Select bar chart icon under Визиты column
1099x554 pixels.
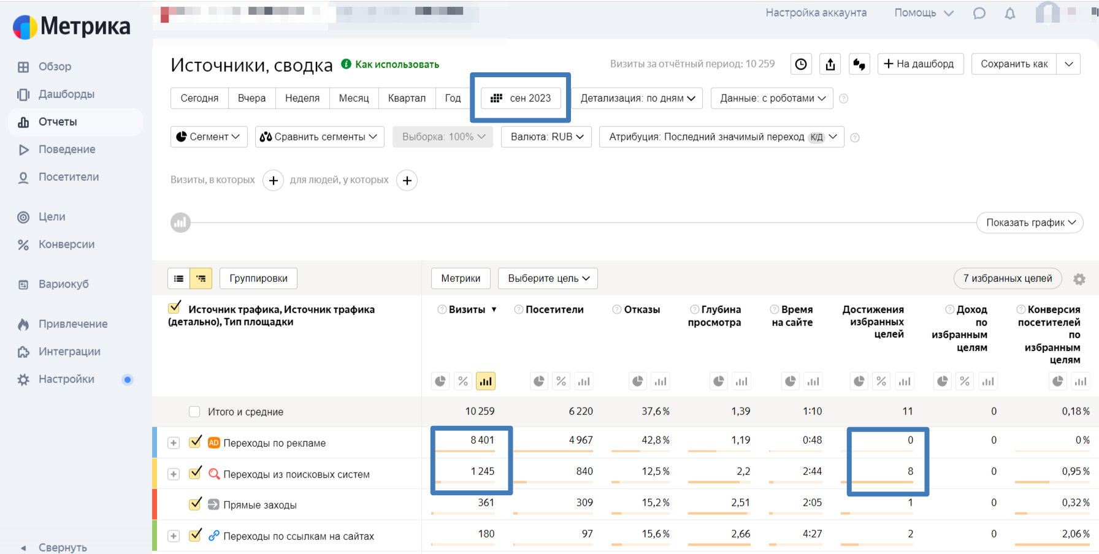click(x=485, y=381)
